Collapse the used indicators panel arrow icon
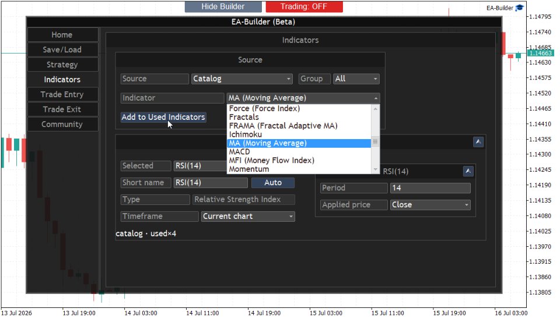The image size is (560, 319). coord(478,142)
